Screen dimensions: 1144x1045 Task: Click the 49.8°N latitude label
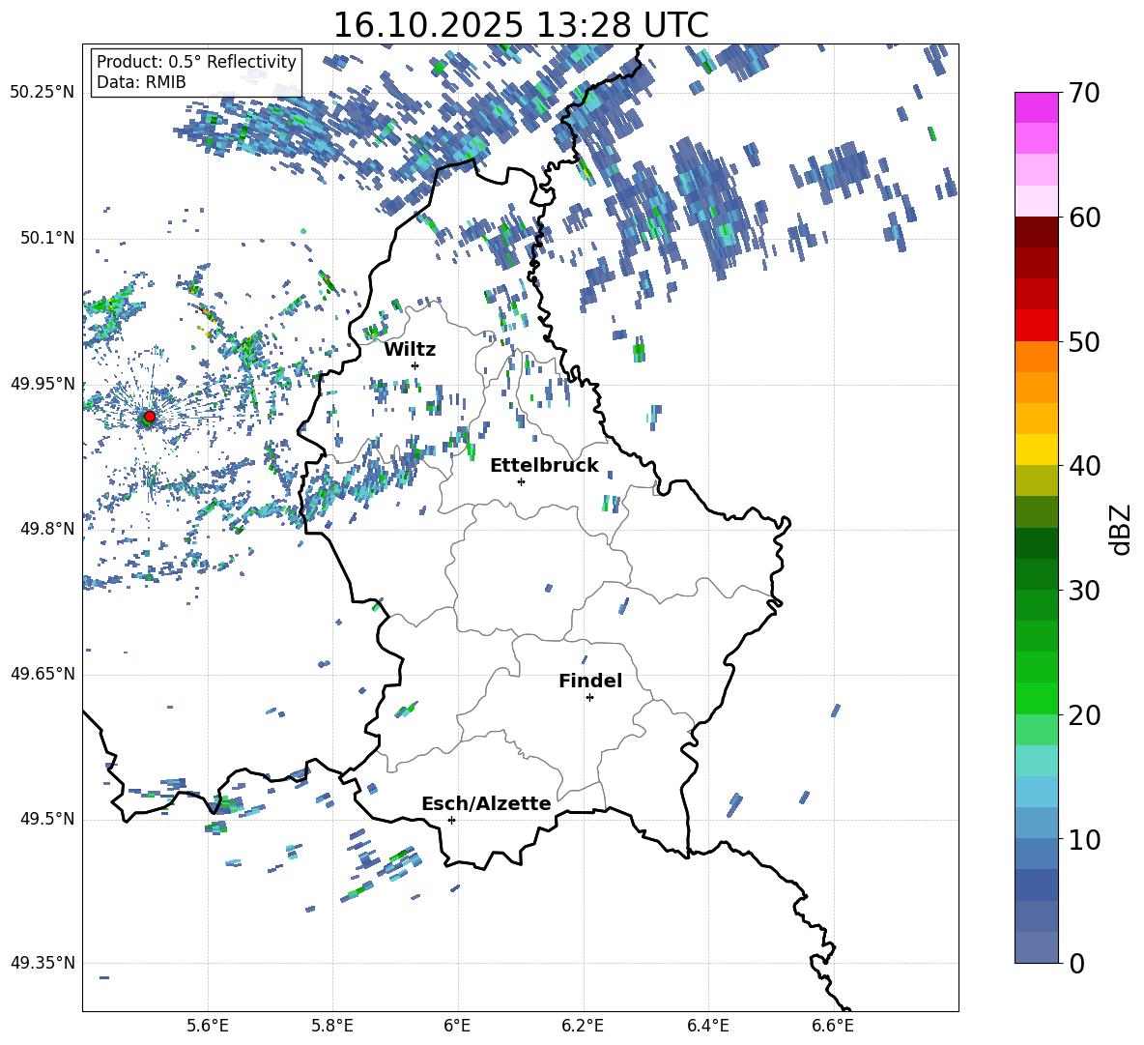(46, 529)
